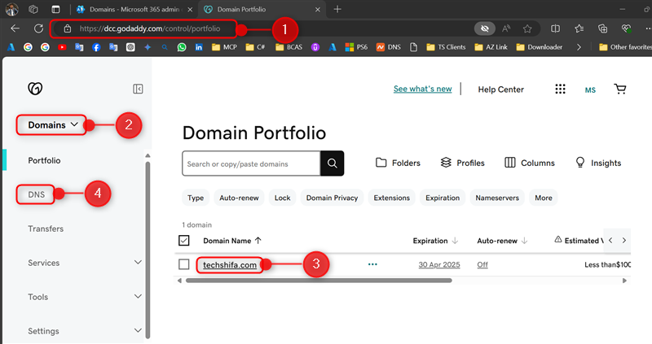Open Transfers in the sidebar
The image size is (652, 344).
(x=46, y=229)
